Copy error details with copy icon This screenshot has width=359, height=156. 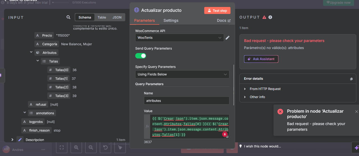point(351,79)
